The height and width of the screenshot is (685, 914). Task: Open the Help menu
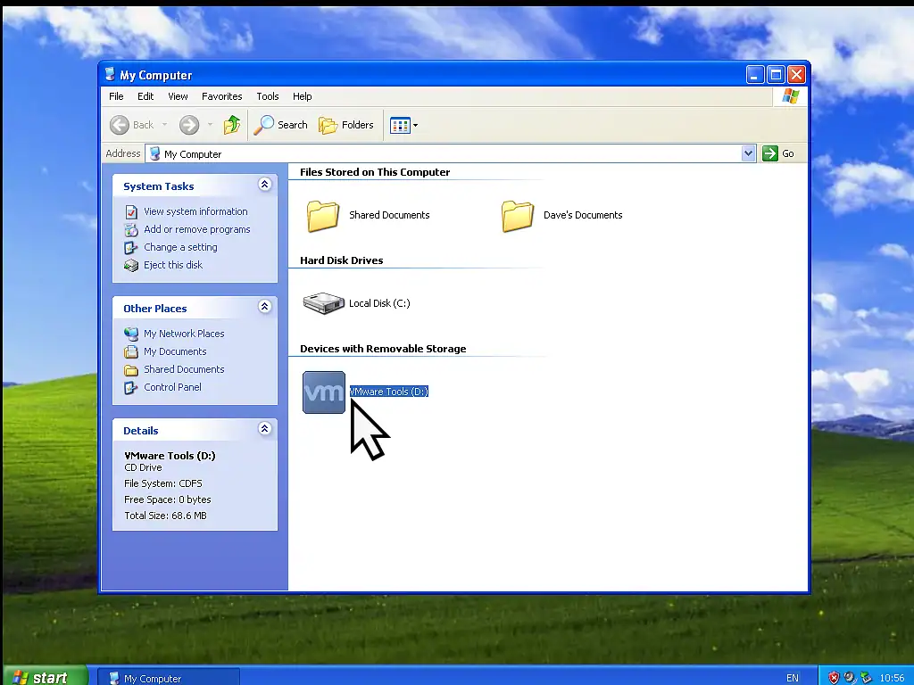pyautogui.click(x=302, y=96)
